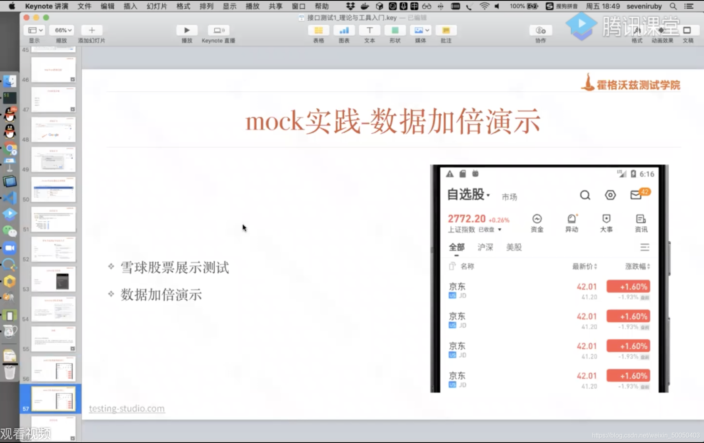Open the 格式 menu in the menu bar
The image size is (704, 443).
183,6
